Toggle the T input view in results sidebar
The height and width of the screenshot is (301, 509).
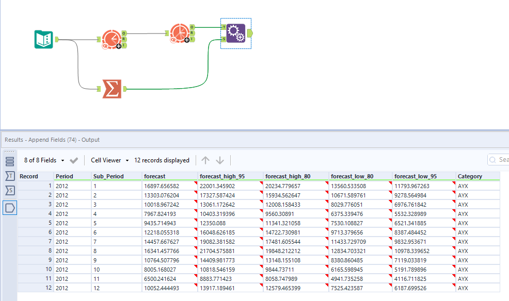(9, 175)
